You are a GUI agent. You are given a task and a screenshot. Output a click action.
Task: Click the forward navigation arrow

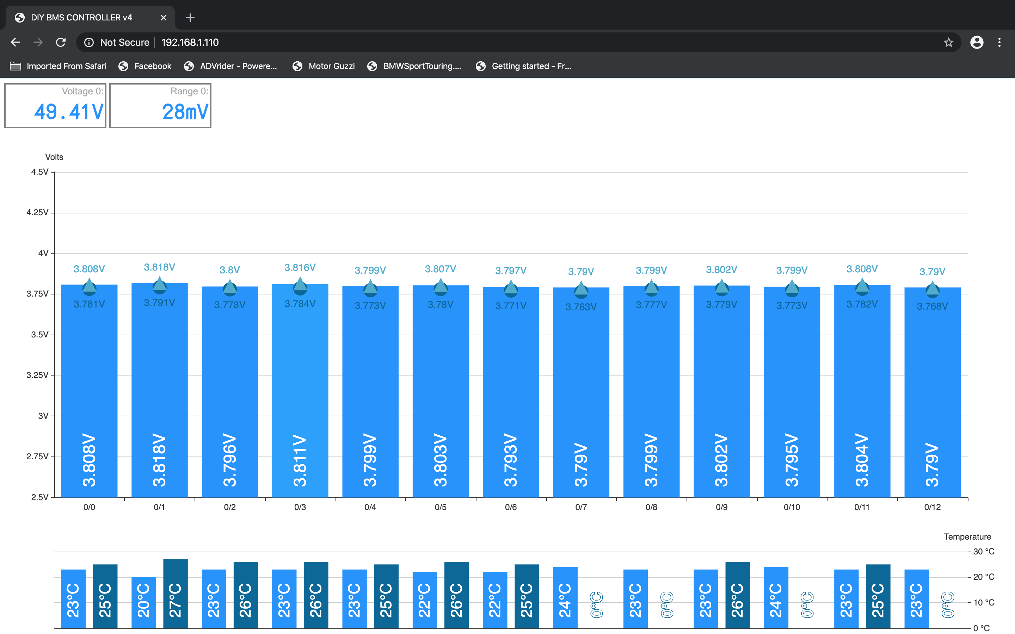pyautogui.click(x=38, y=42)
